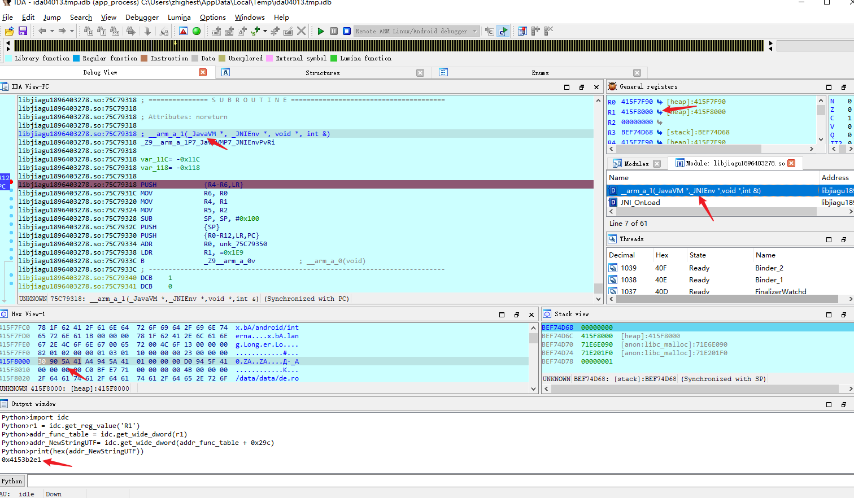854x498 pixels.
Task: Terminate the process with the blue stop icon
Action: tap(347, 31)
